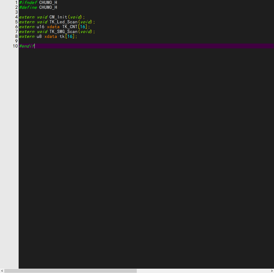Click the TK_SMG_Scan function name
The image size is (274, 273).
tap(63, 32)
